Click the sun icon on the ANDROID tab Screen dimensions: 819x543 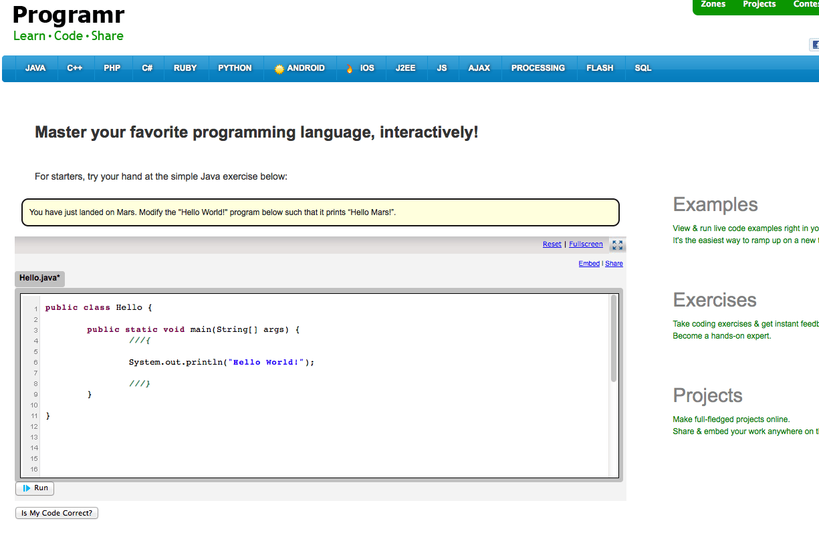click(x=279, y=67)
